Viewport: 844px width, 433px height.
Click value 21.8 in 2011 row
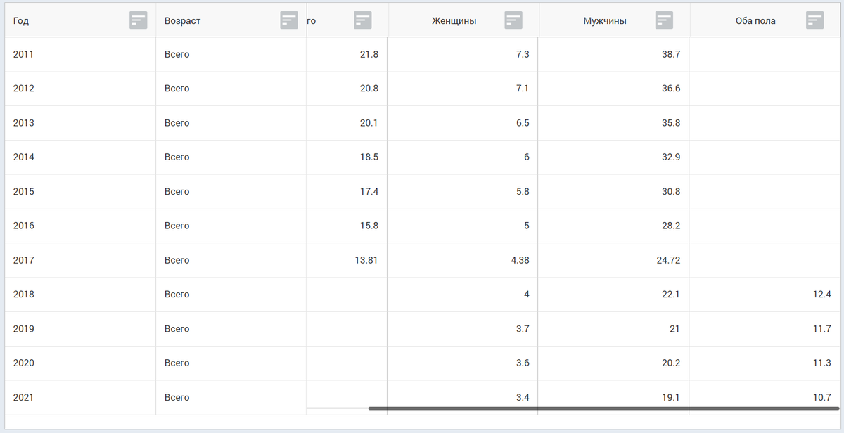pos(369,54)
